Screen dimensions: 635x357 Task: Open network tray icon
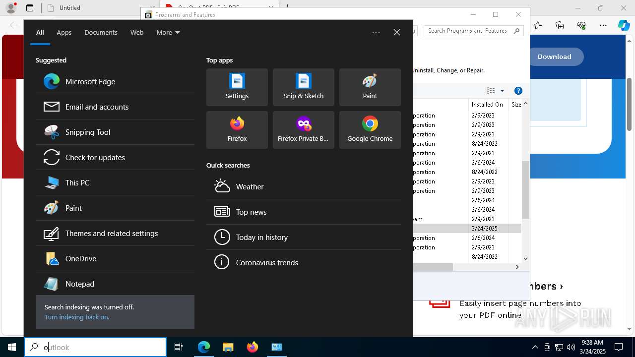[559, 347]
